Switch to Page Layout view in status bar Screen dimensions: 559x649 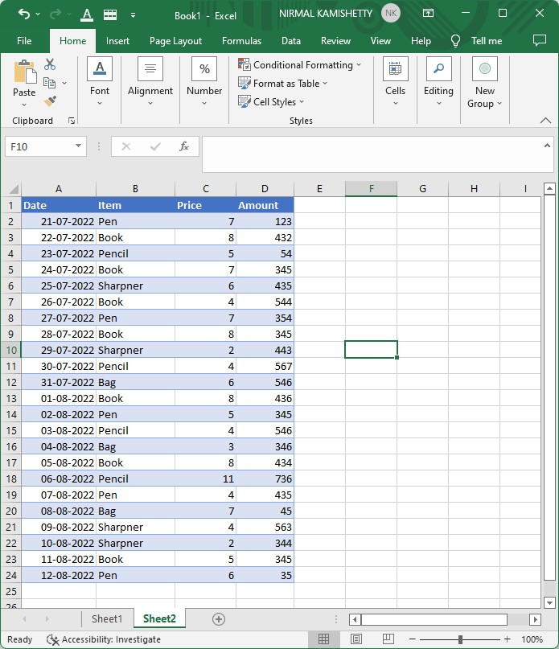(356, 639)
